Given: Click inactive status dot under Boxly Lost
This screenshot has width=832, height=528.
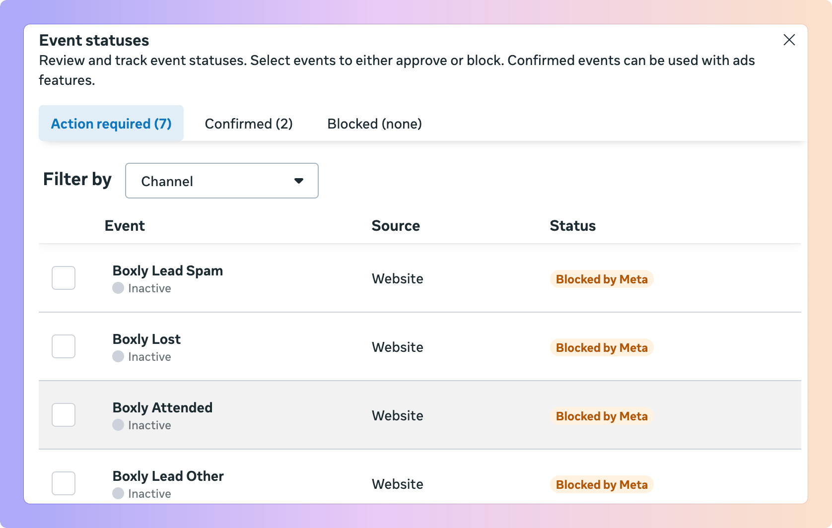Looking at the screenshot, I should click(118, 356).
